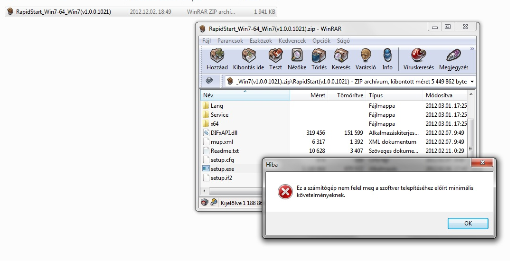This screenshot has height=262, width=517.
Task: Click the file list scroll-up arrow
Action: tap(471, 94)
